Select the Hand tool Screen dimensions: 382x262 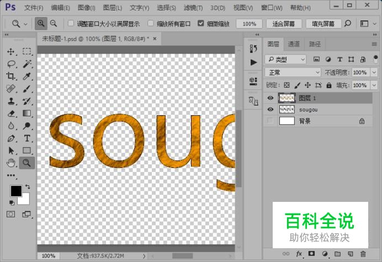11,163
